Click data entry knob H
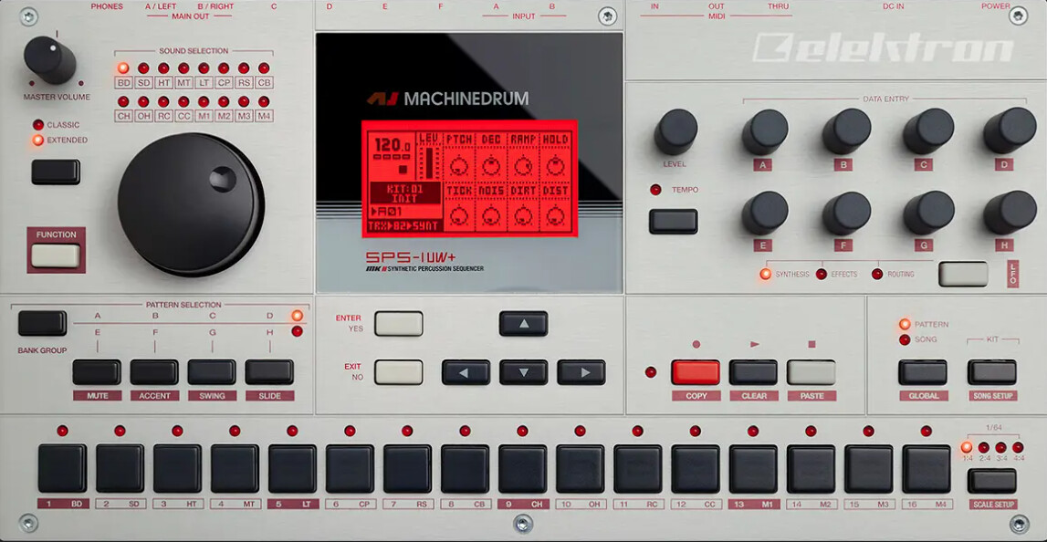 click(1010, 213)
